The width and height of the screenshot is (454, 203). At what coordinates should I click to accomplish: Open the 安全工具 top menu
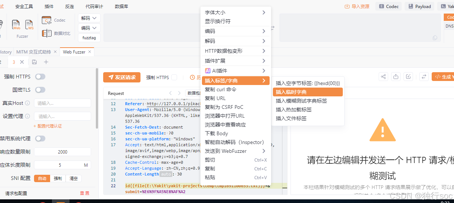point(24,7)
